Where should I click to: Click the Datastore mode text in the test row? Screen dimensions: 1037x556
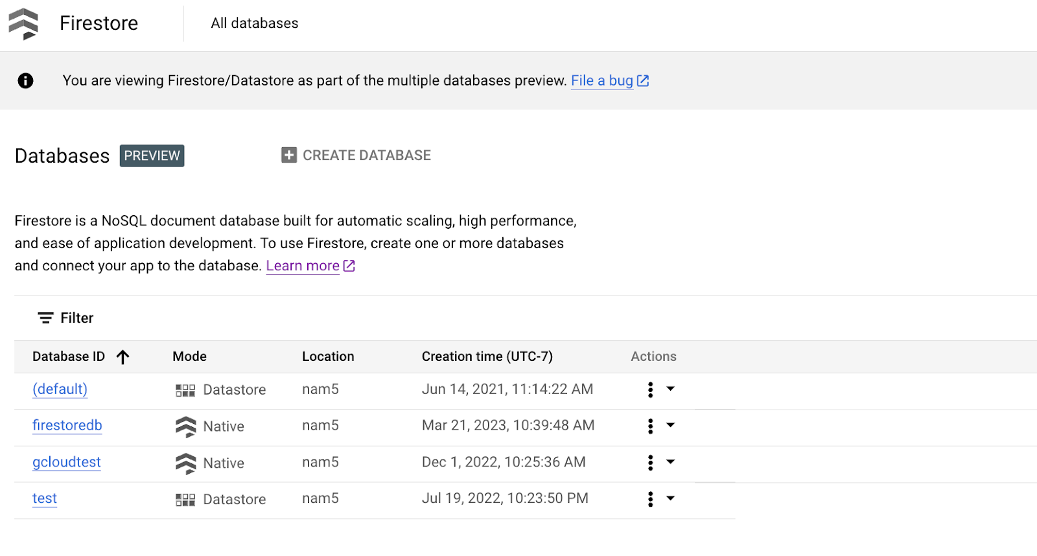[235, 500]
